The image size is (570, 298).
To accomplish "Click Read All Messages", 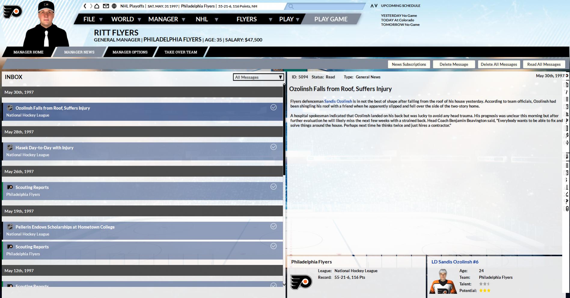I will click(544, 64).
